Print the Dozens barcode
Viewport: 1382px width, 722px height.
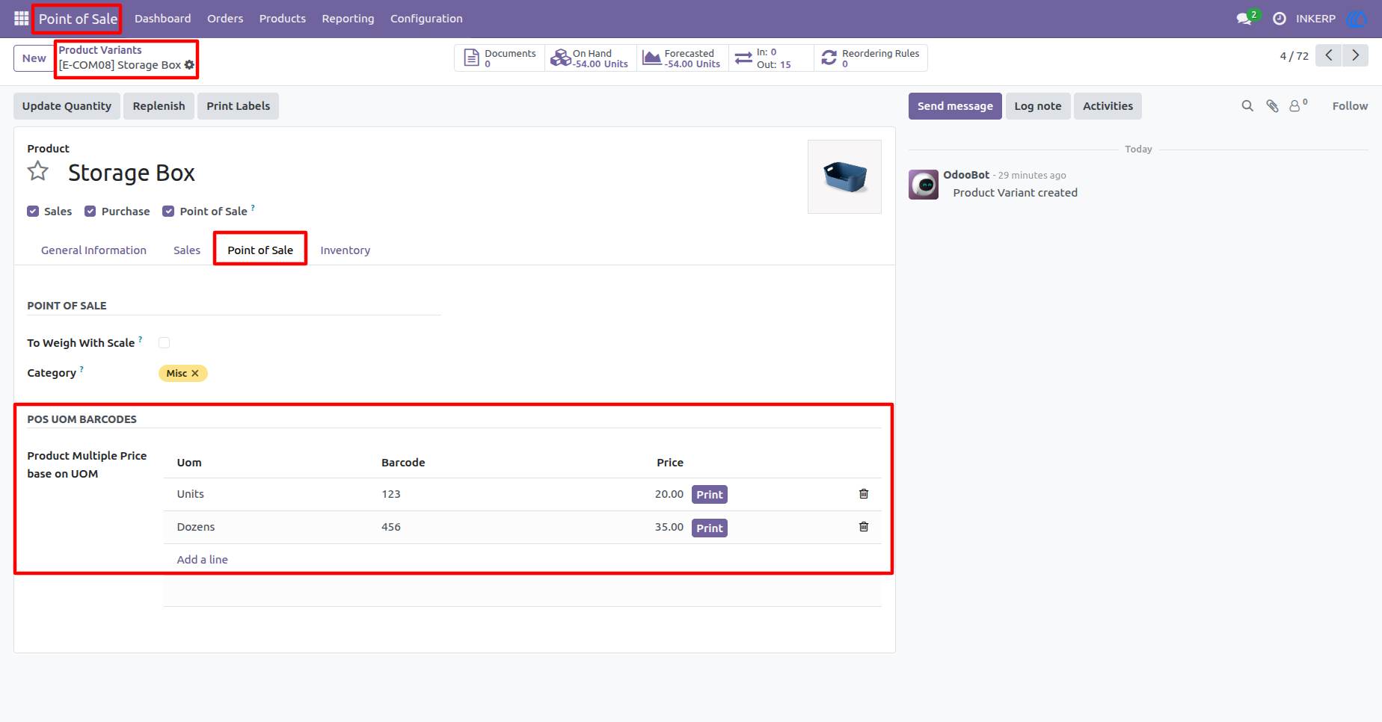[710, 528]
